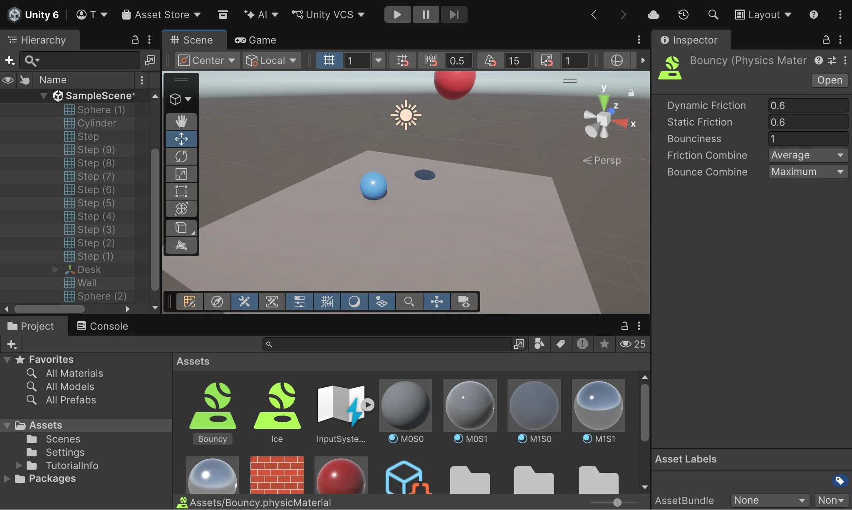The image size is (852, 510).
Task: Toggle the Hierarchy panel lock
Action: coord(135,40)
